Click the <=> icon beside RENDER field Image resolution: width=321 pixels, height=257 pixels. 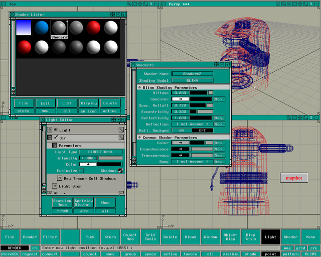pos(35,248)
